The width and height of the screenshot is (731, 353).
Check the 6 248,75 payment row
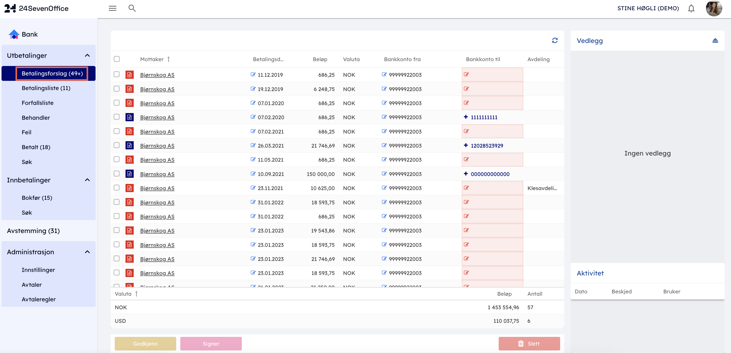click(117, 89)
